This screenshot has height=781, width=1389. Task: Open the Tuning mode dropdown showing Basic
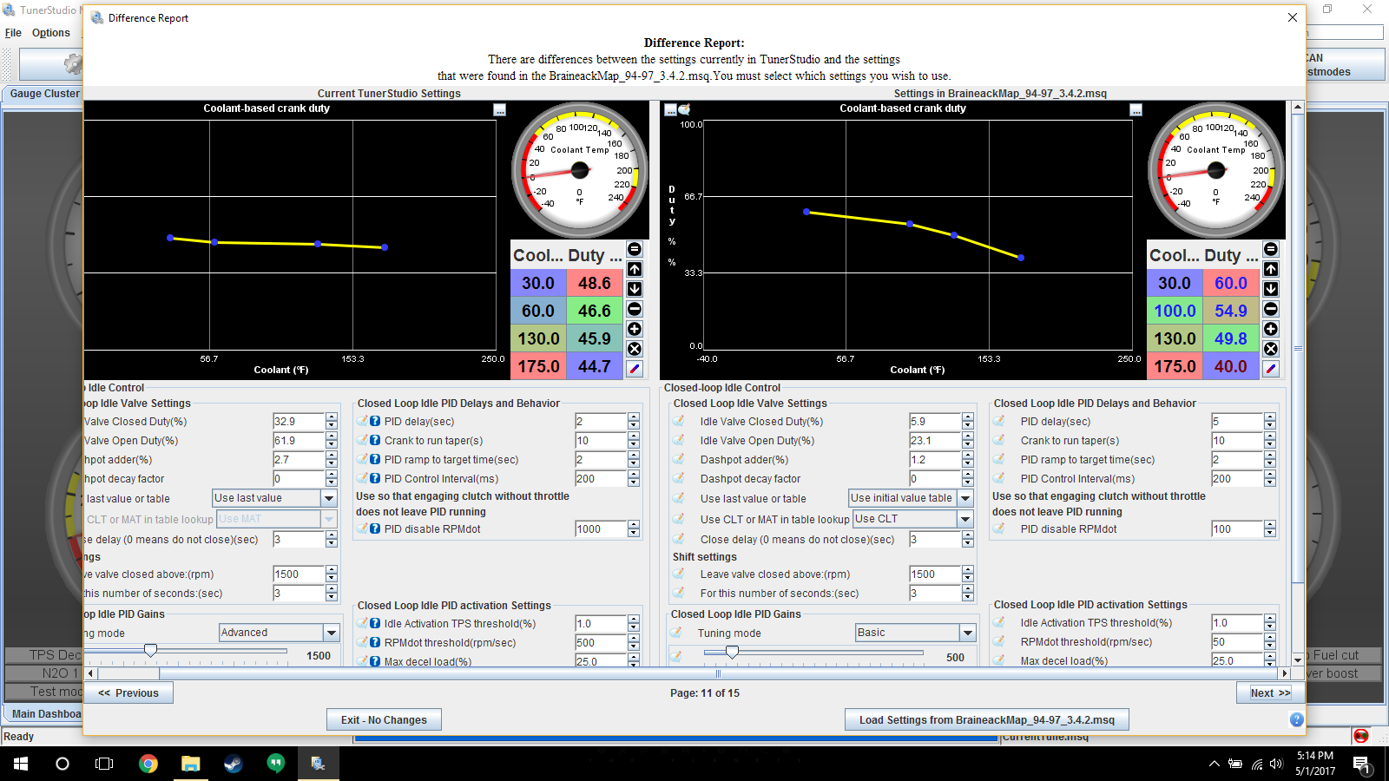[x=967, y=633]
